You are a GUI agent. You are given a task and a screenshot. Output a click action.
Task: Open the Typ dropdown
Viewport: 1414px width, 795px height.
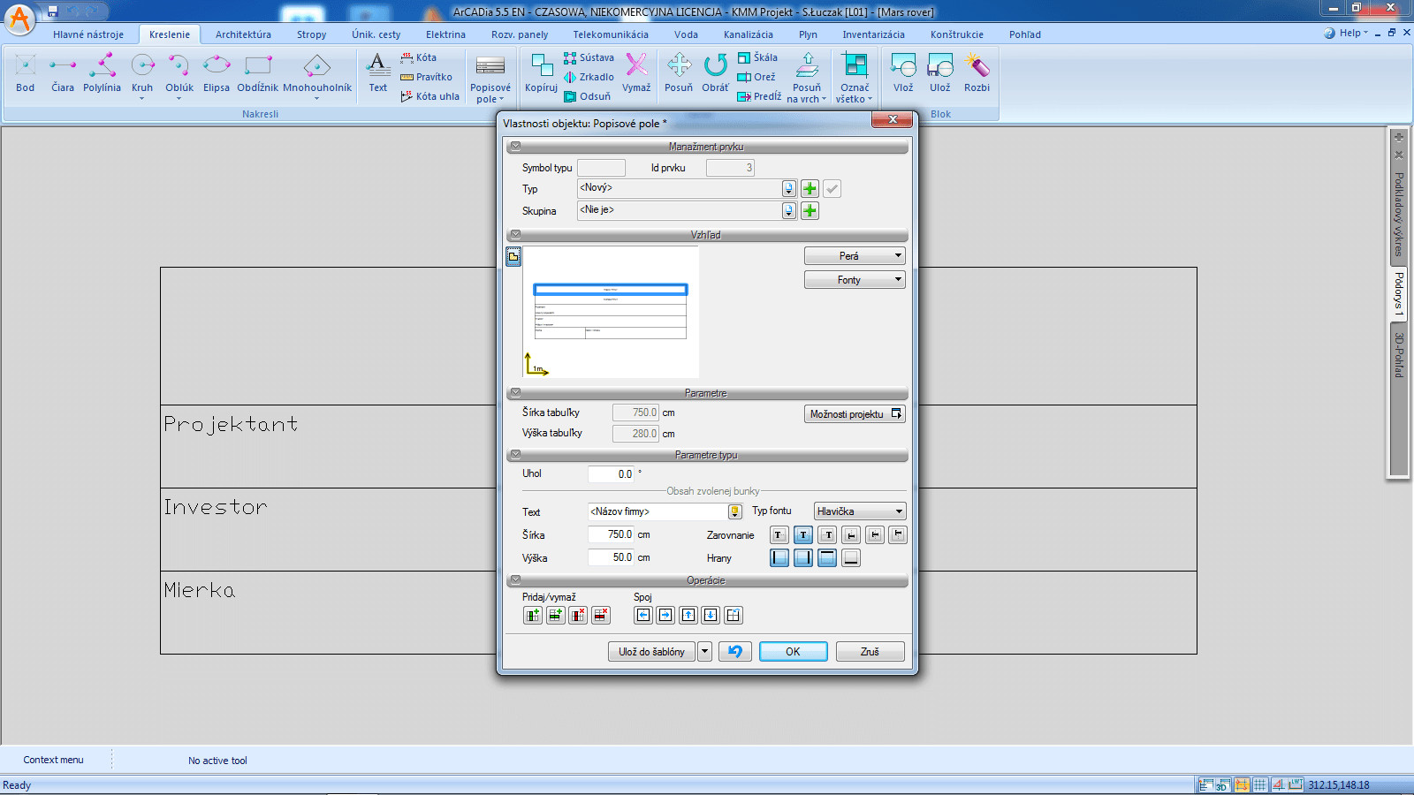pos(788,188)
